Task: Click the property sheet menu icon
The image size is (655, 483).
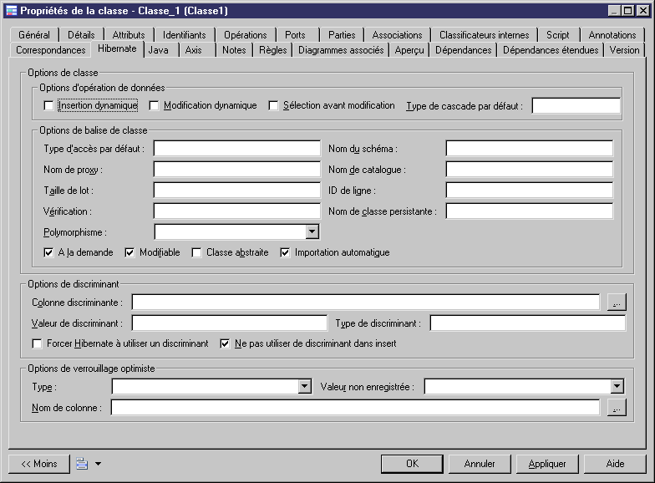Action: coord(82,463)
